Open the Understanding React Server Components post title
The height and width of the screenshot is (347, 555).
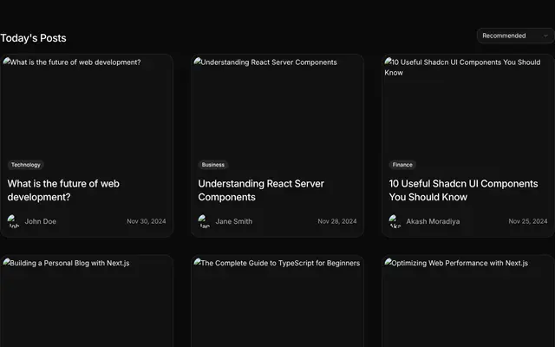(x=261, y=190)
